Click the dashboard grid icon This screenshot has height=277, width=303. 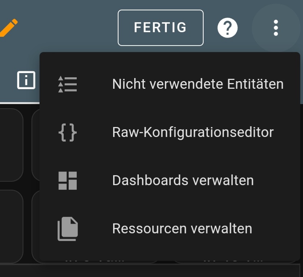click(68, 181)
